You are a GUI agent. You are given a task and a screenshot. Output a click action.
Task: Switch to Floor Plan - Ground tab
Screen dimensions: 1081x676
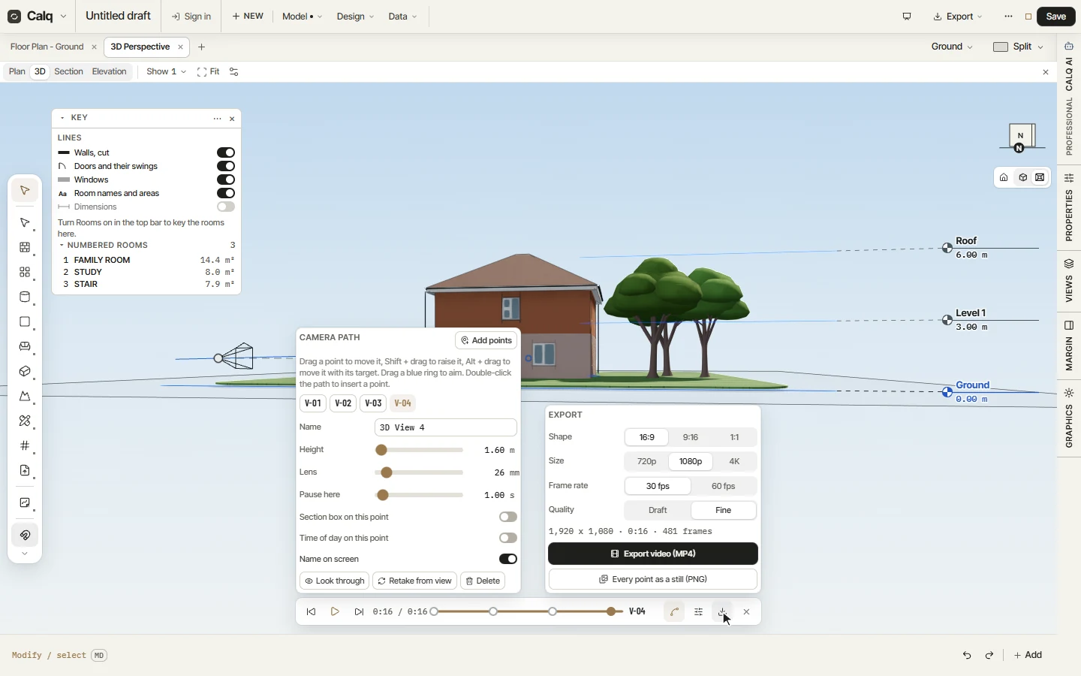[47, 47]
